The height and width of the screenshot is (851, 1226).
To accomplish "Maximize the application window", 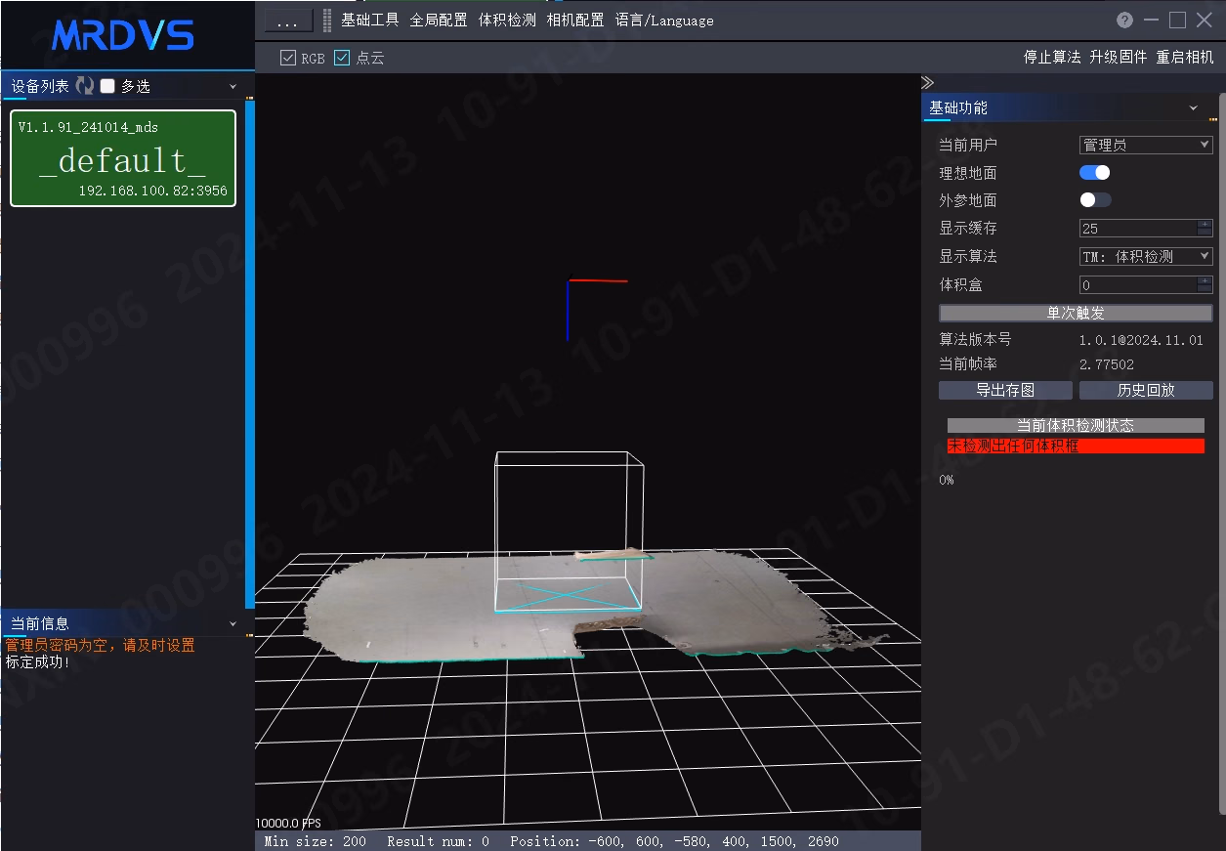I will (x=1177, y=20).
